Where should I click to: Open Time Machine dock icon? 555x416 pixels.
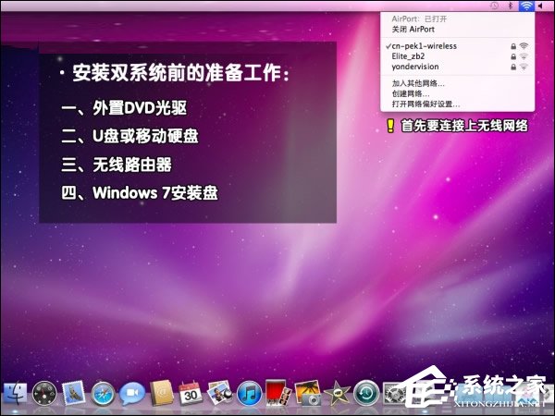(x=366, y=395)
